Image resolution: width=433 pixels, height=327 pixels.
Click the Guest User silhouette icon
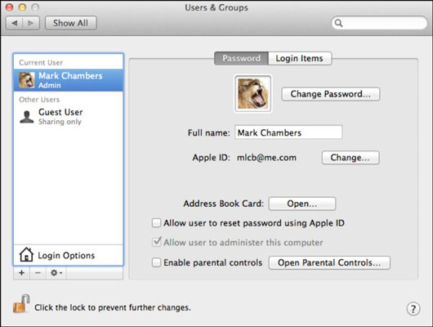(x=27, y=117)
